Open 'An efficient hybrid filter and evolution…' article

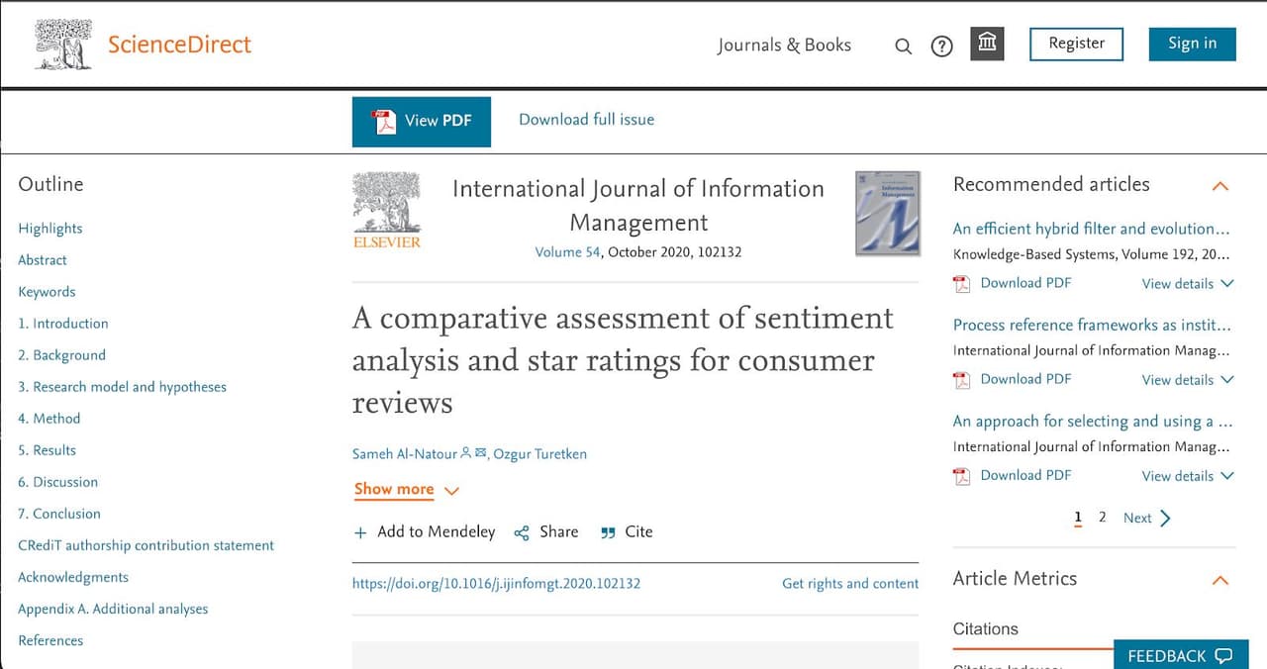coord(1092,229)
